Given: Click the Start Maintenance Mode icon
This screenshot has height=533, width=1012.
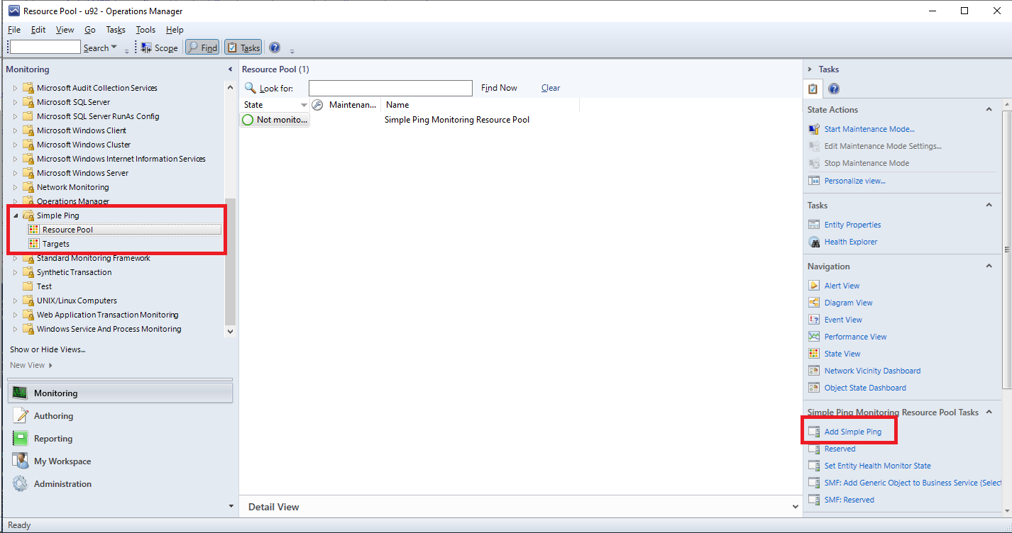Looking at the screenshot, I should pos(814,129).
